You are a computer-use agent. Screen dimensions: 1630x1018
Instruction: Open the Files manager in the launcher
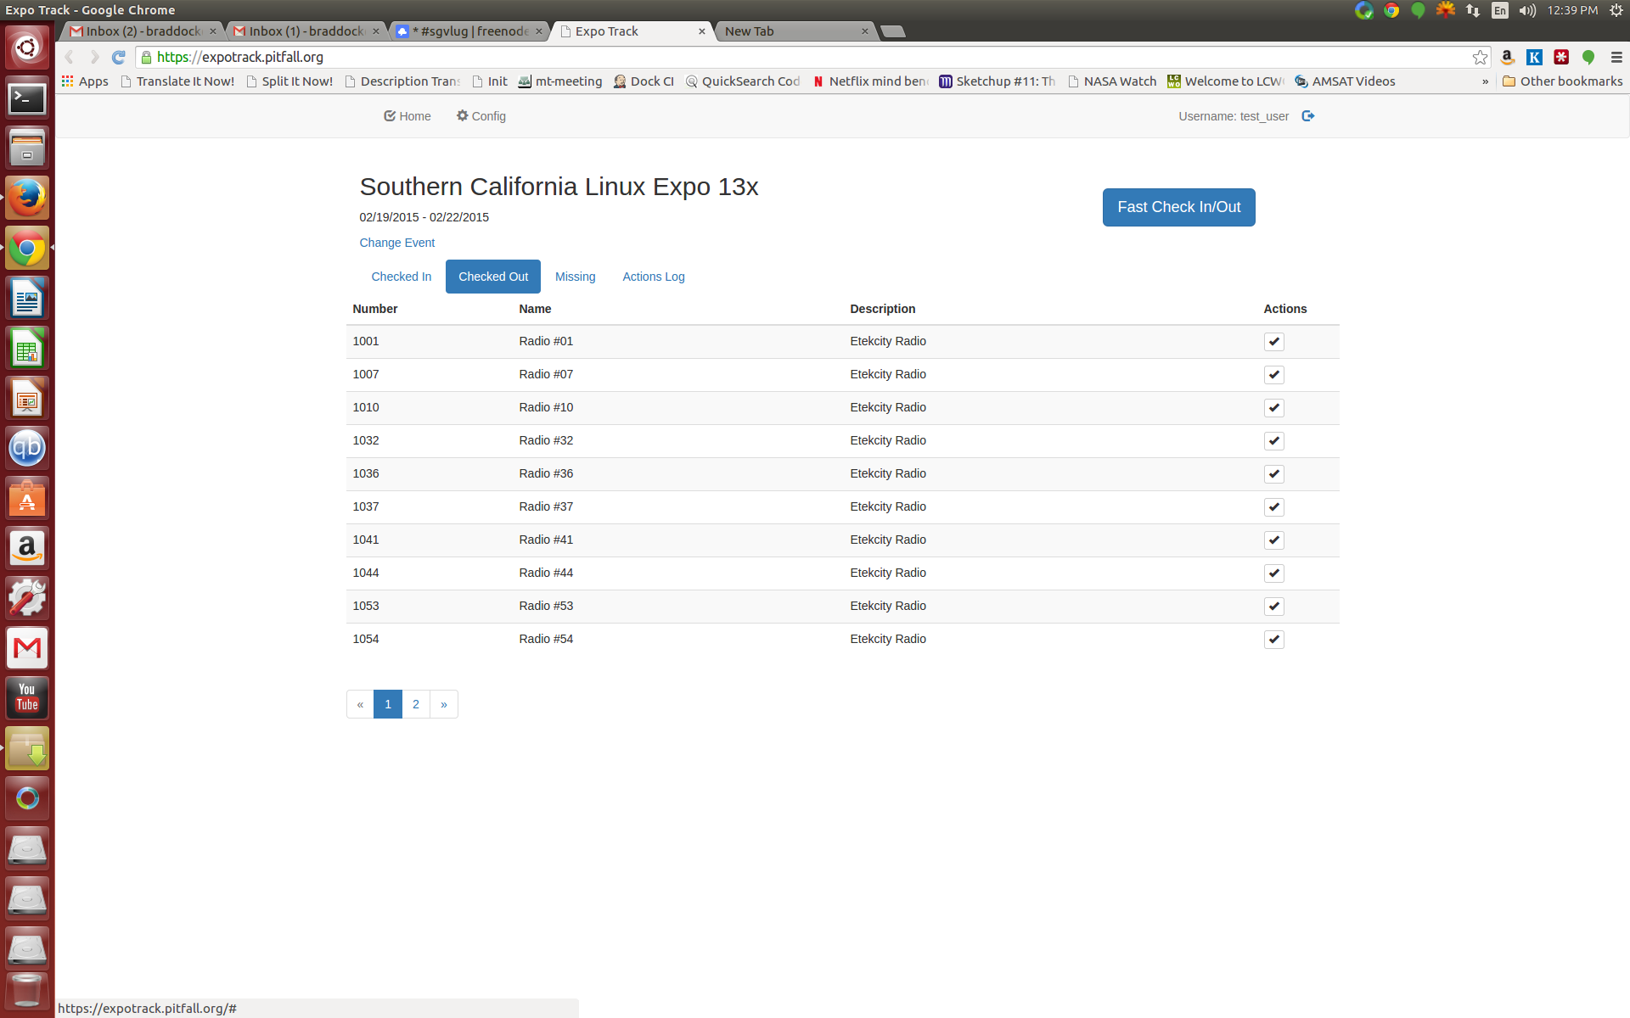pyautogui.click(x=27, y=148)
